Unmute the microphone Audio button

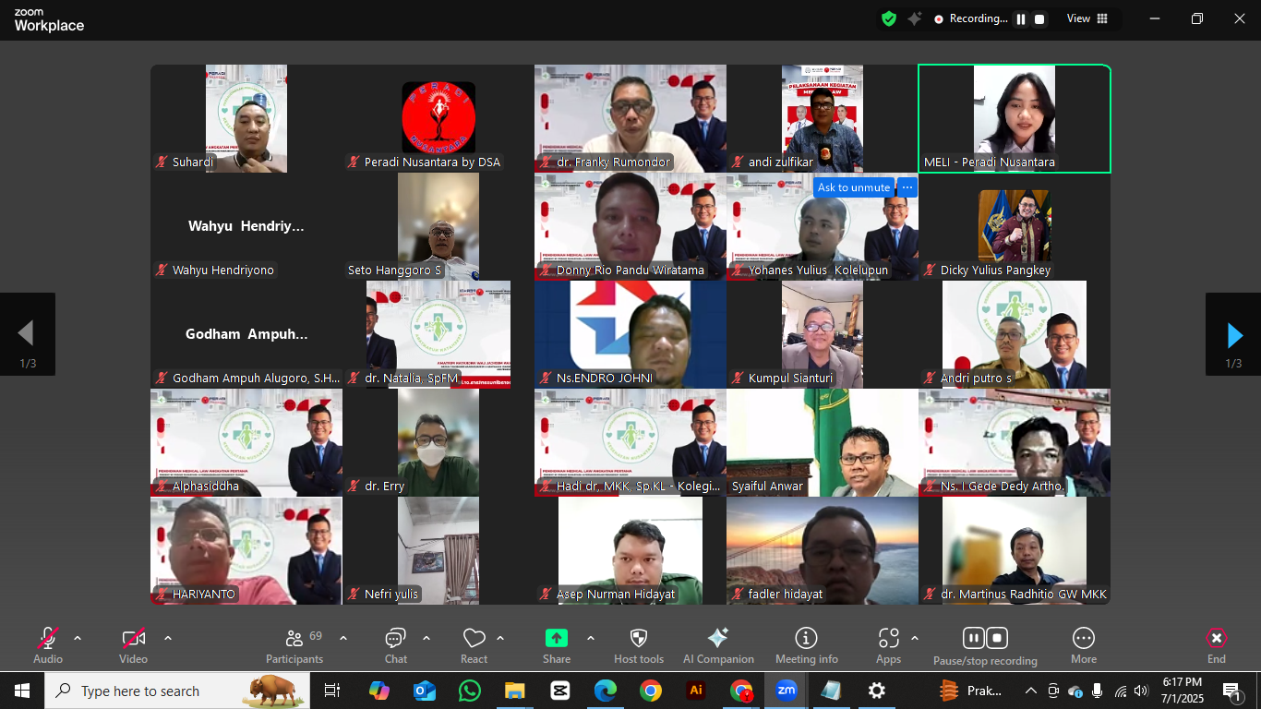point(48,639)
